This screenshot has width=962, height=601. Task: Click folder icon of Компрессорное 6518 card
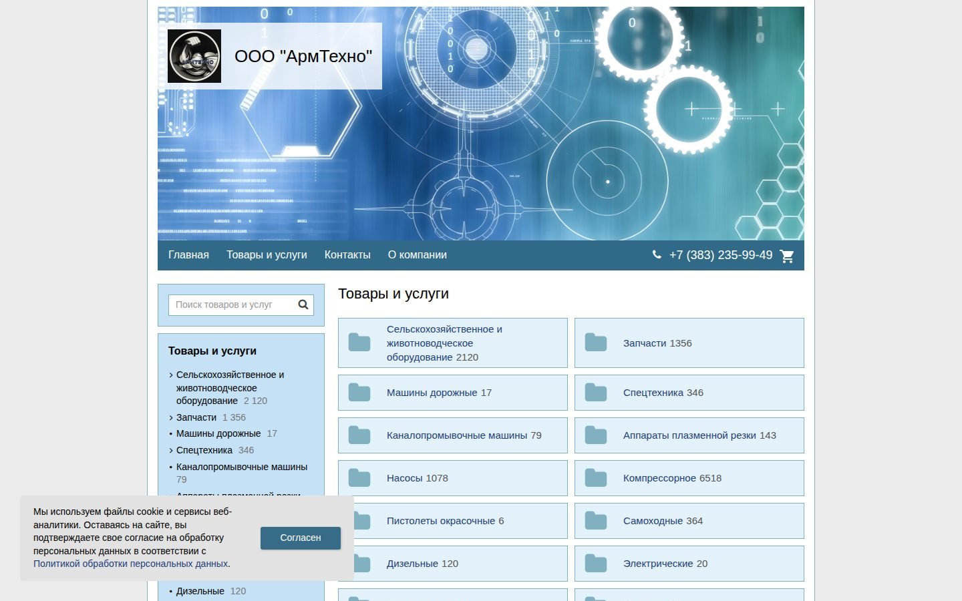[x=596, y=478]
